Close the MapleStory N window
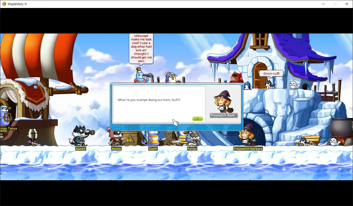353x206 pixels. click(x=347, y=4)
